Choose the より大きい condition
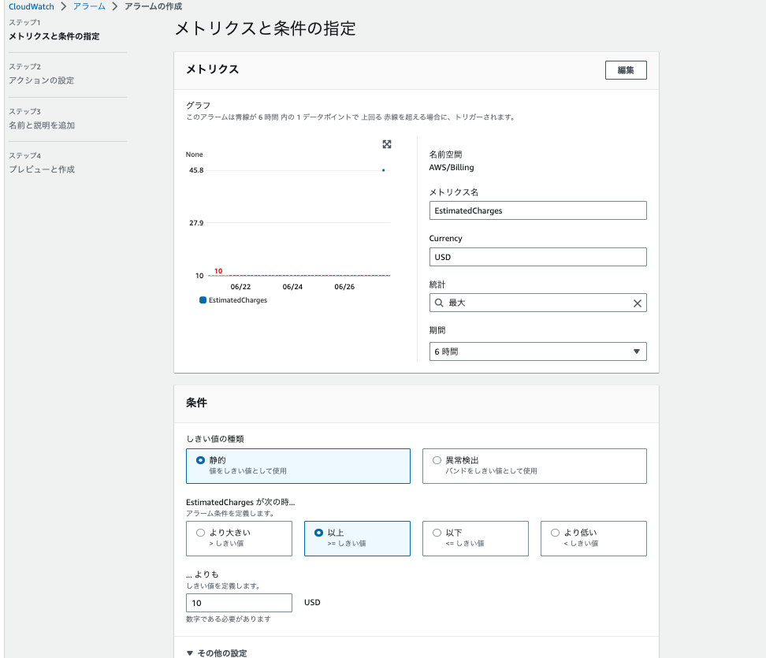The width and height of the screenshot is (766, 658). click(x=200, y=532)
